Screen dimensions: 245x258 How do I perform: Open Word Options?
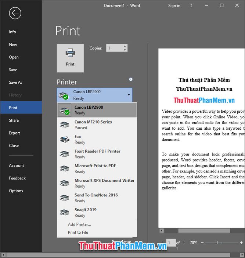21,191
